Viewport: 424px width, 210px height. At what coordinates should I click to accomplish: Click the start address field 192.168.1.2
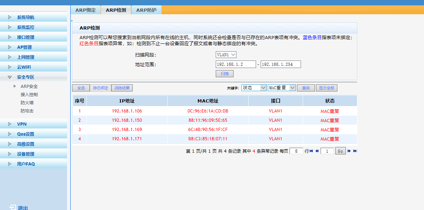[236, 64]
